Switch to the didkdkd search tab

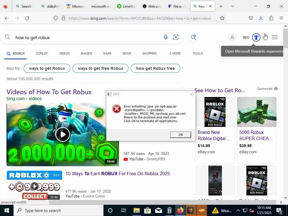(51, 6)
